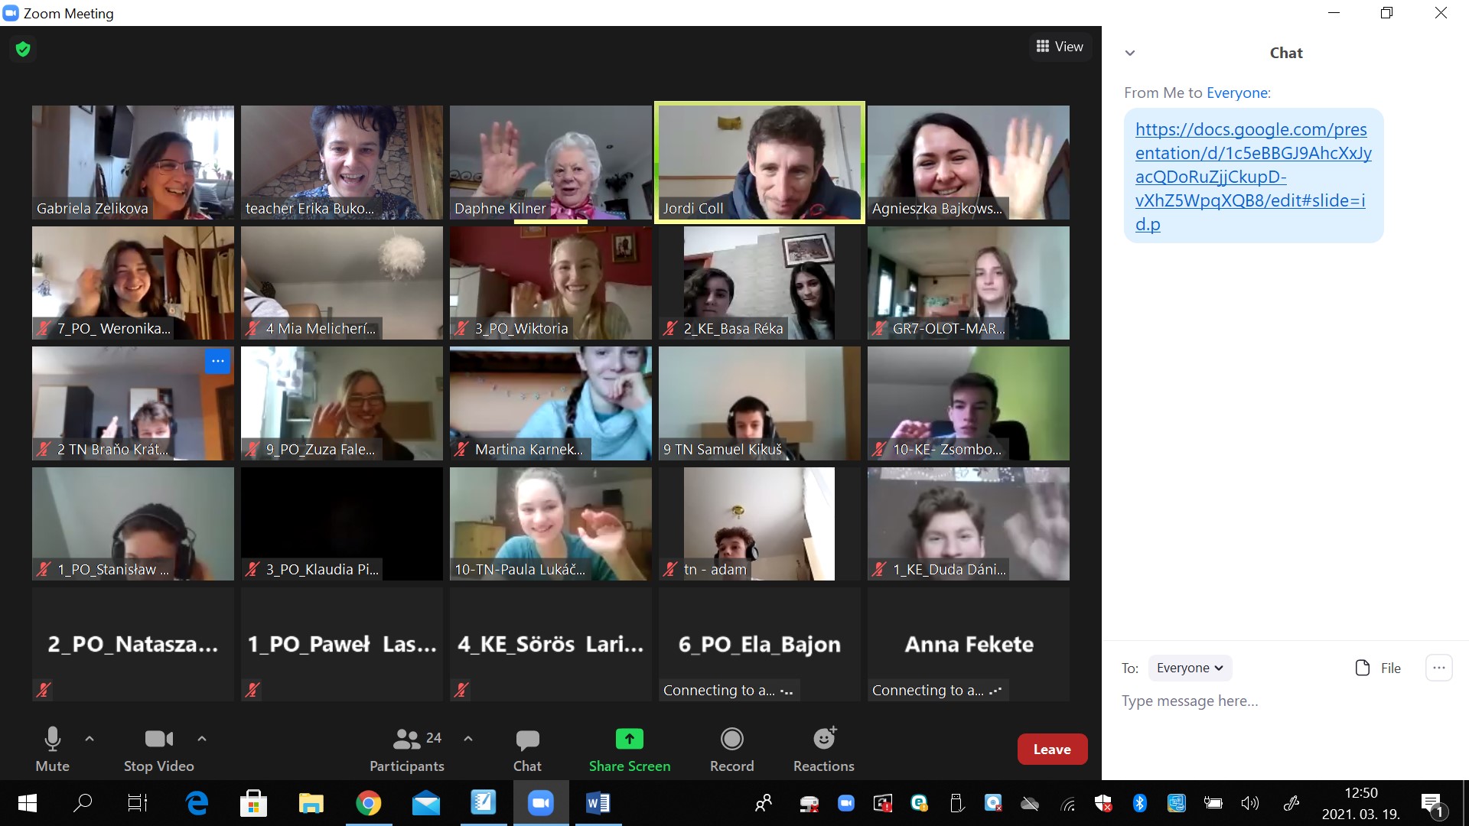Click the Anna Fekete participant tile
The height and width of the screenshot is (826, 1469).
point(969,644)
